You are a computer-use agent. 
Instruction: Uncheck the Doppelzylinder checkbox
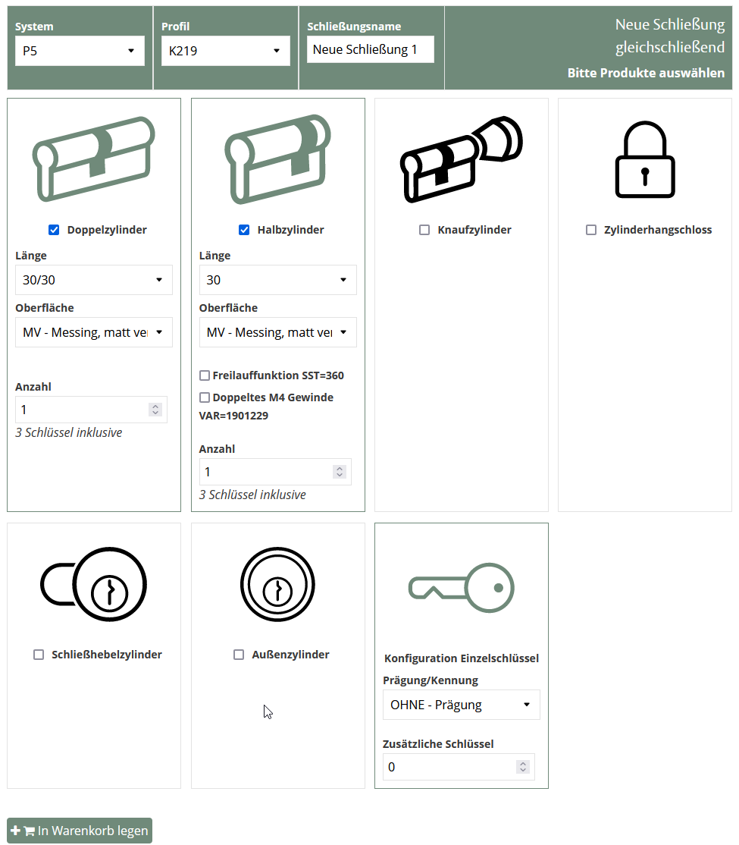[54, 230]
